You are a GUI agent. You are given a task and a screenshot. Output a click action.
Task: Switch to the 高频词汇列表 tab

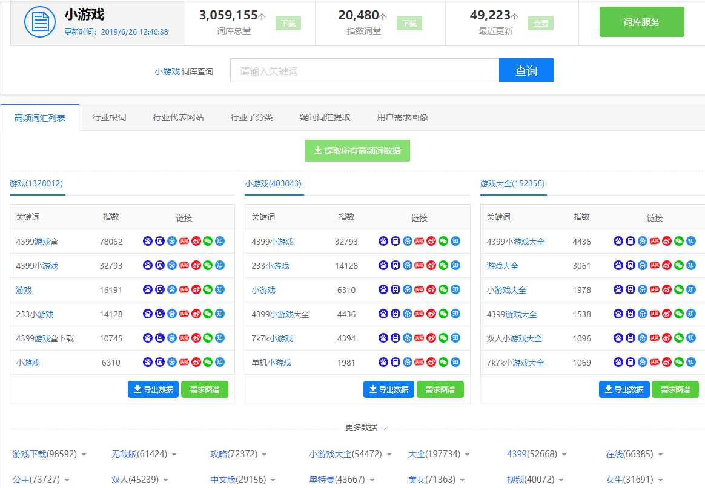[39, 117]
